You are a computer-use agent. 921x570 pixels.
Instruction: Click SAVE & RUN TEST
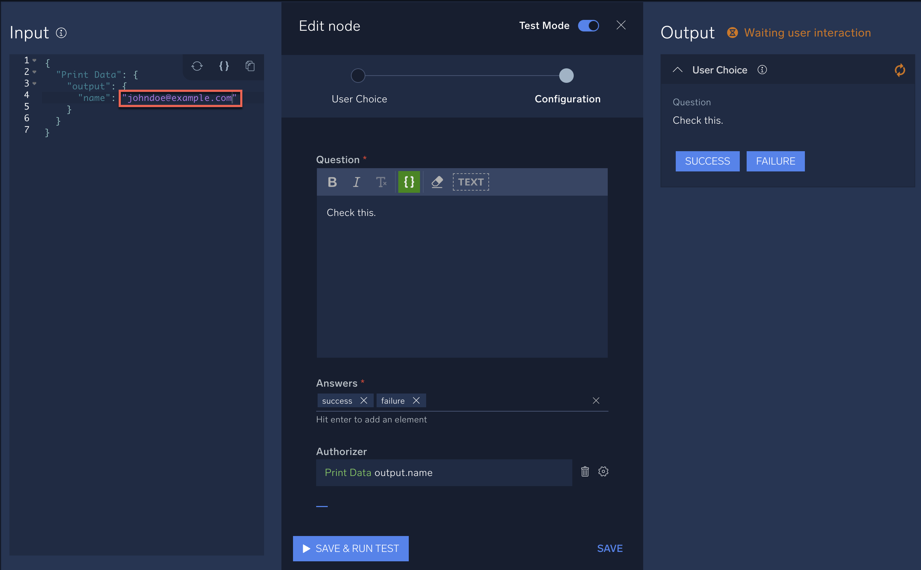tap(350, 549)
